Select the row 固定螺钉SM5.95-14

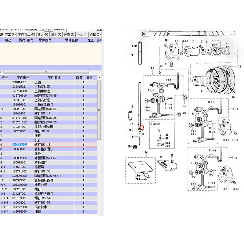(x=48, y=176)
